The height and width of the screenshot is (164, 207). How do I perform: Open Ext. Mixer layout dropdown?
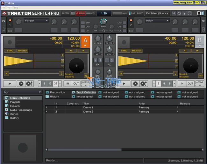click(157, 13)
